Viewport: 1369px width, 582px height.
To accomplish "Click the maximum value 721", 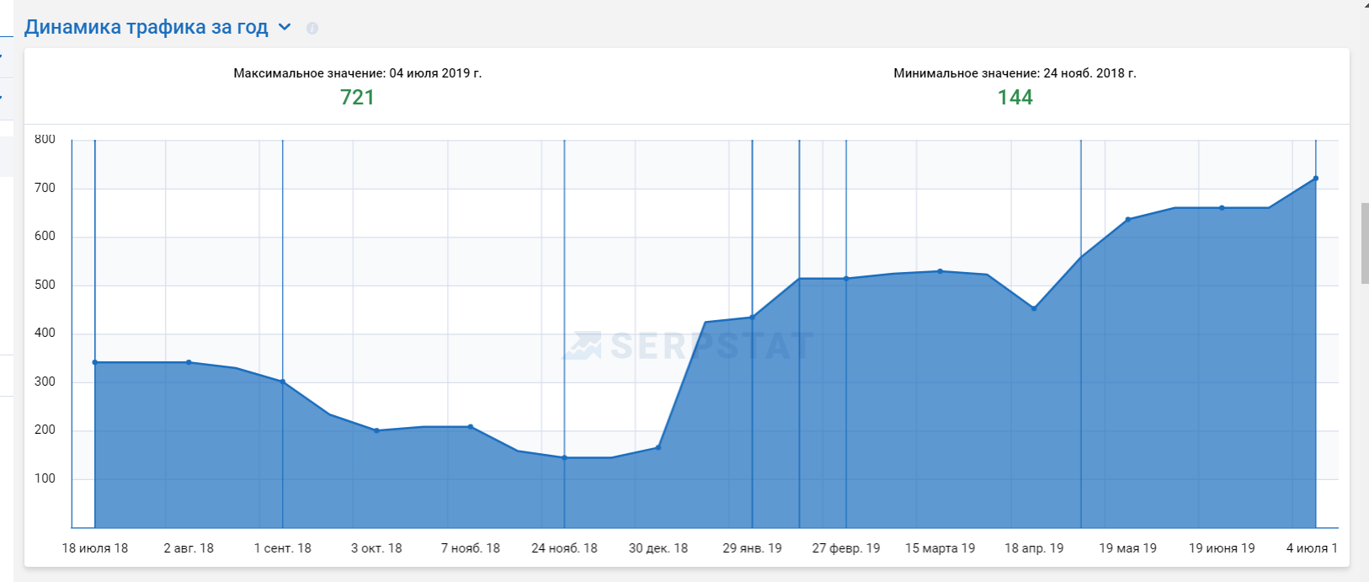I will coord(357,98).
